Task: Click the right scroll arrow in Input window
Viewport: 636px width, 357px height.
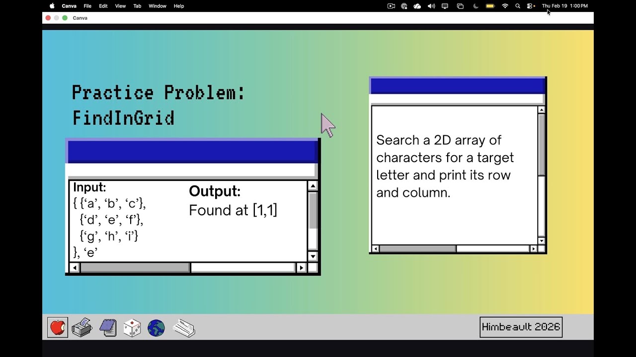Action: pos(301,268)
